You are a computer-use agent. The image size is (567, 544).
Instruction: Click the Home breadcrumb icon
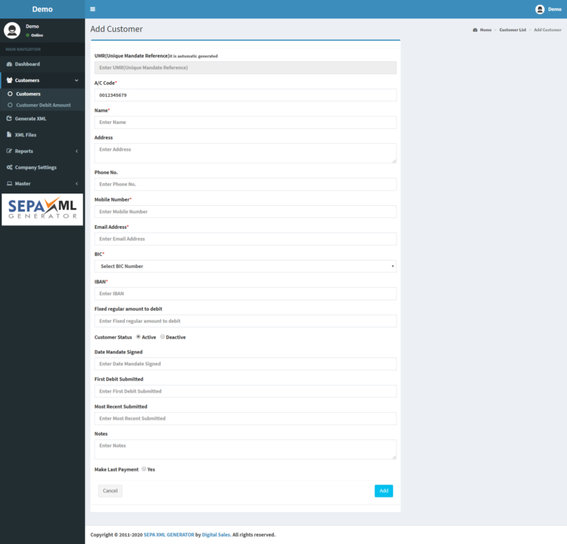point(475,30)
